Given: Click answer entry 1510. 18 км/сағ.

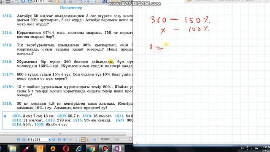Looking at the screenshot, I should click(97, 116).
